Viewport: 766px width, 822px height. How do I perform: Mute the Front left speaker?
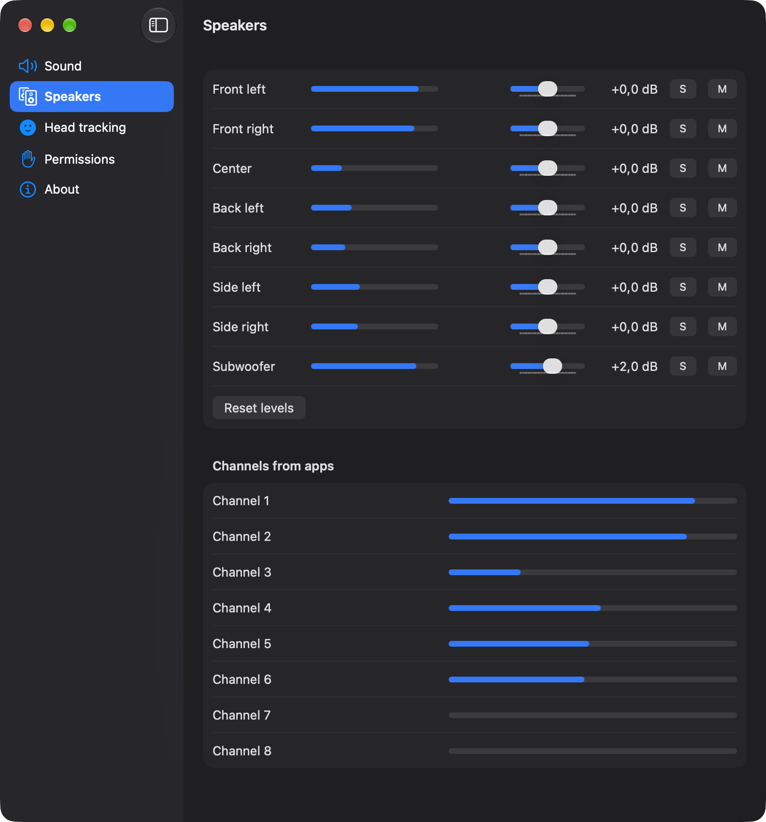coord(723,89)
